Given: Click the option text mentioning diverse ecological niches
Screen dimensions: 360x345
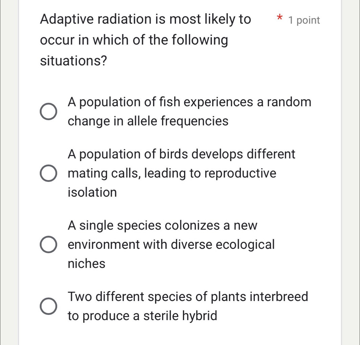Looking at the screenshot, I should click(171, 244).
